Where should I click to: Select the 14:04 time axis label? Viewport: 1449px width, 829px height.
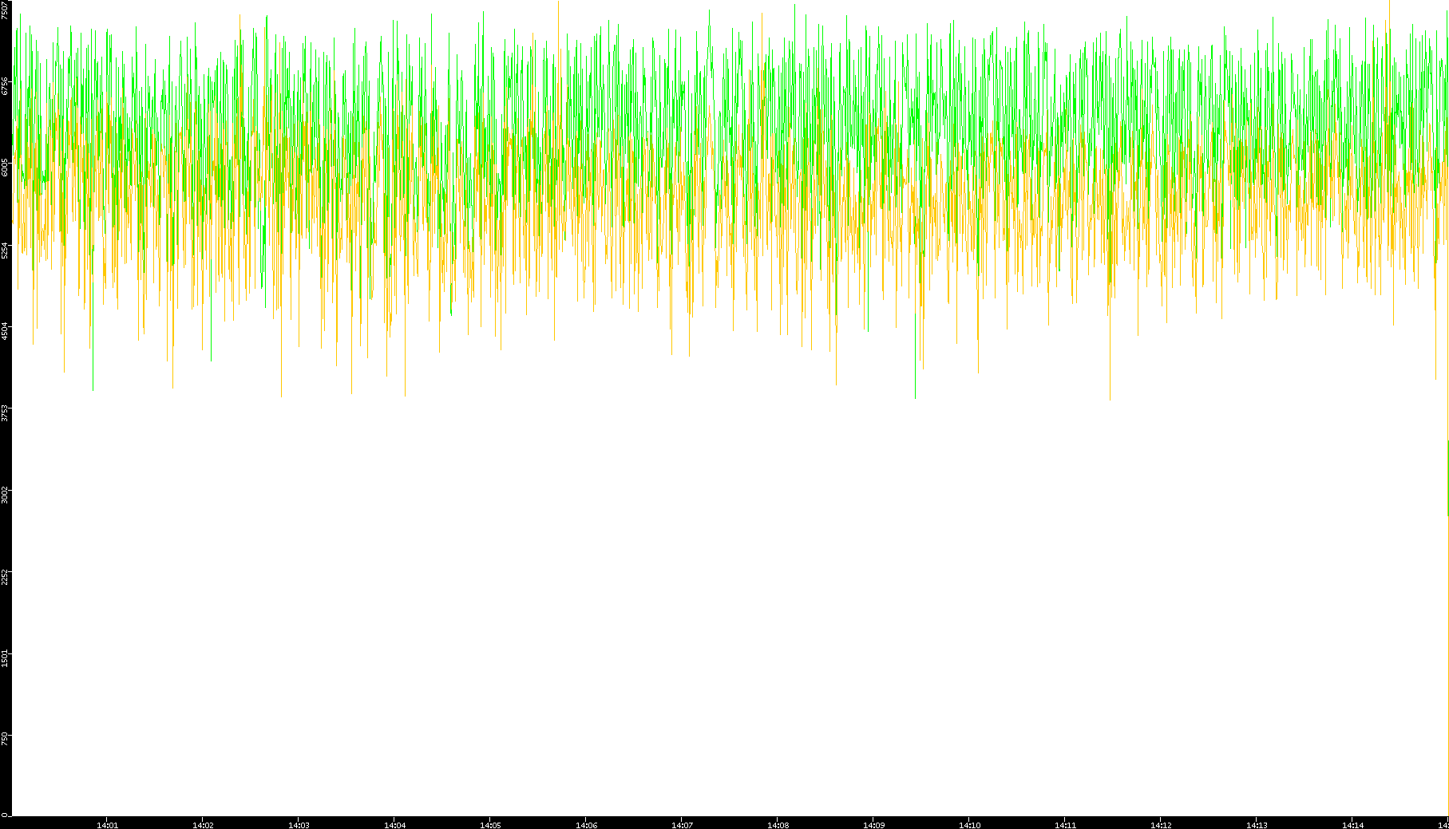[394, 825]
